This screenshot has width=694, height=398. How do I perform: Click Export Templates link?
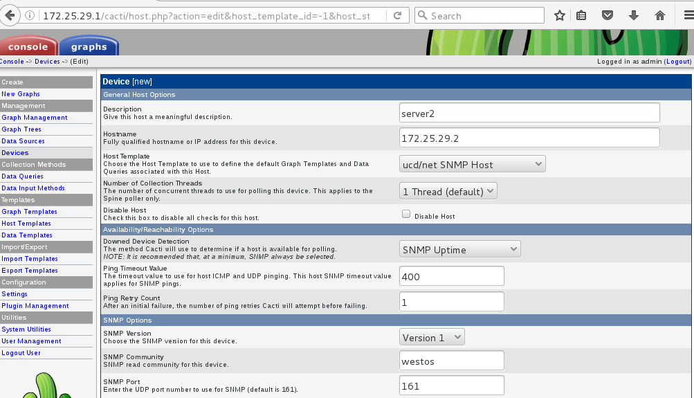[x=29, y=271]
